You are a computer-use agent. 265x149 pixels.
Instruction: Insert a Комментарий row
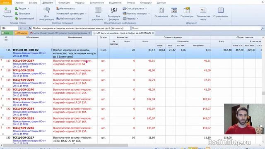[x=24, y=19]
